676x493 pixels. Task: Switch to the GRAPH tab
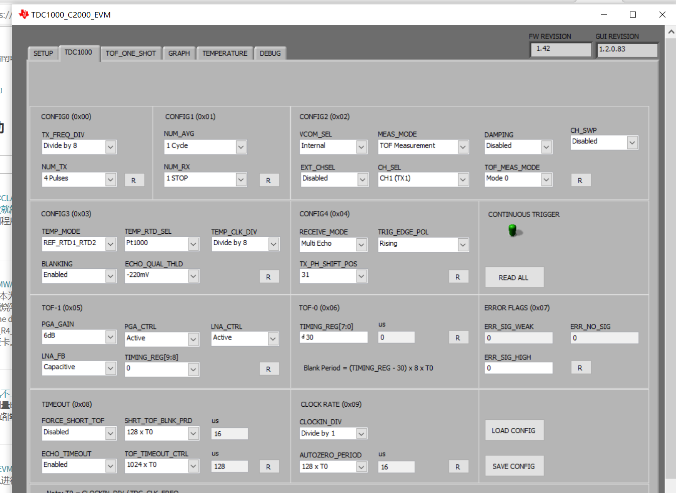(x=179, y=53)
